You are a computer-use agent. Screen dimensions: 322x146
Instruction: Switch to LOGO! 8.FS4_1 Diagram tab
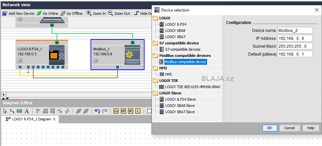31,119
